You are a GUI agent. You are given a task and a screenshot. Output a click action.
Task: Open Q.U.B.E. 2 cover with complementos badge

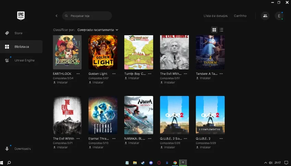click(210, 115)
